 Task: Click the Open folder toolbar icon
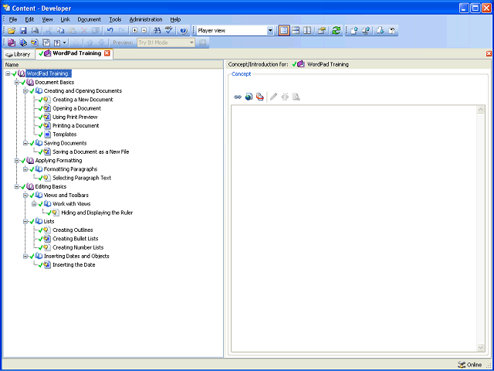tap(12, 31)
